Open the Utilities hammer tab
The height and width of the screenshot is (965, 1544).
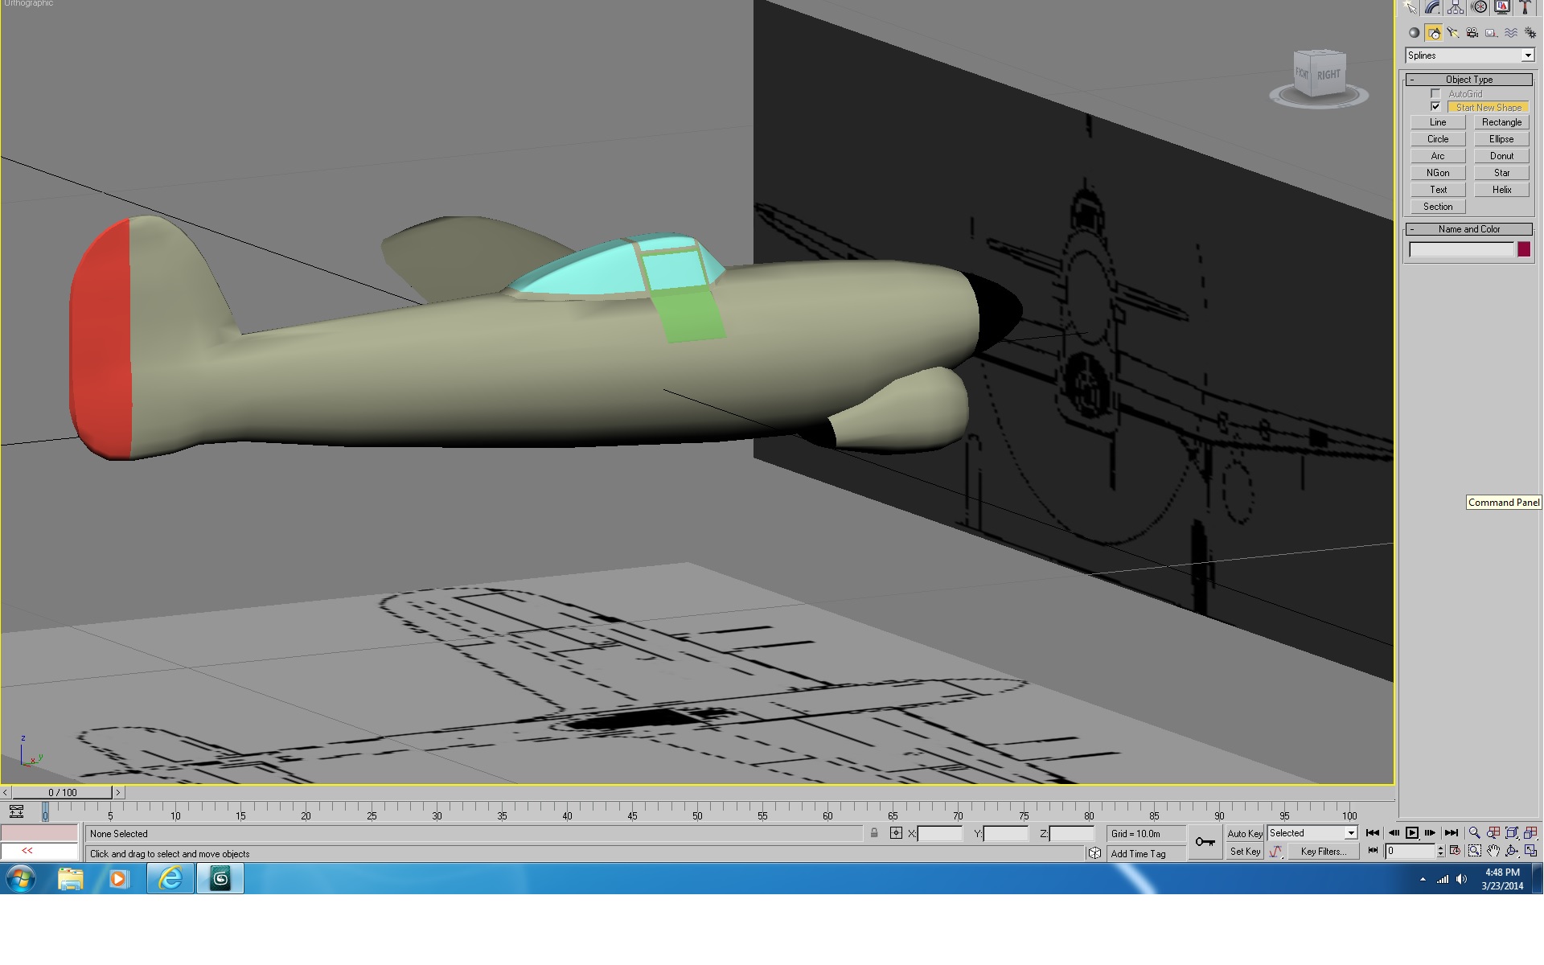pyautogui.click(x=1525, y=8)
